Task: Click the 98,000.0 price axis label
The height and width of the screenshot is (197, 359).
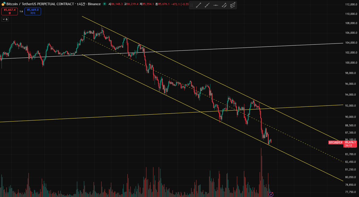Action: (351, 73)
